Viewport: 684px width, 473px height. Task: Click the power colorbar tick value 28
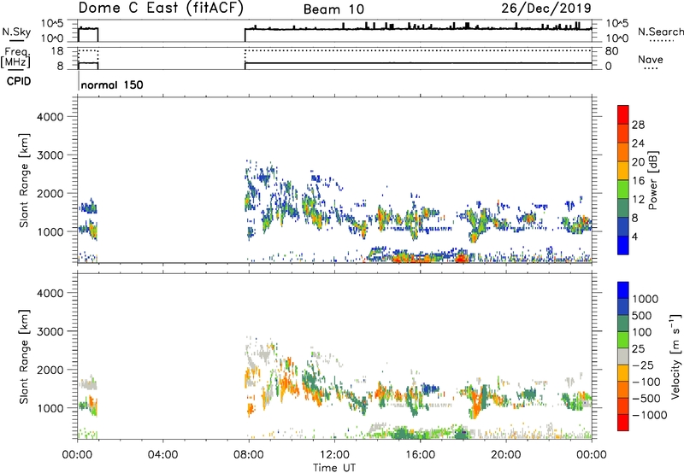pyautogui.click(x=638, y=125)
